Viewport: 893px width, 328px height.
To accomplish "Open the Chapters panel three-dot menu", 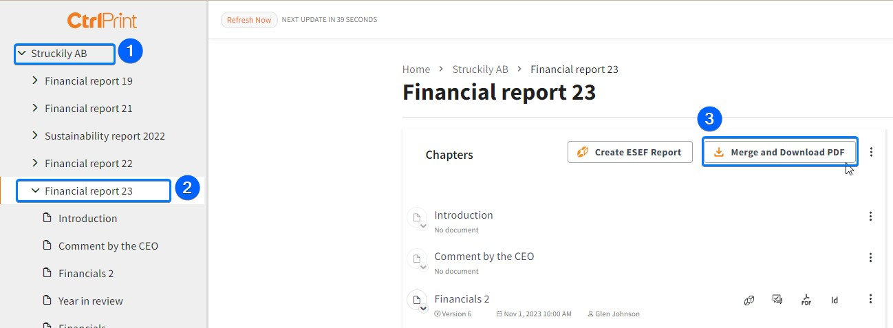I will (x=872, y=151).
